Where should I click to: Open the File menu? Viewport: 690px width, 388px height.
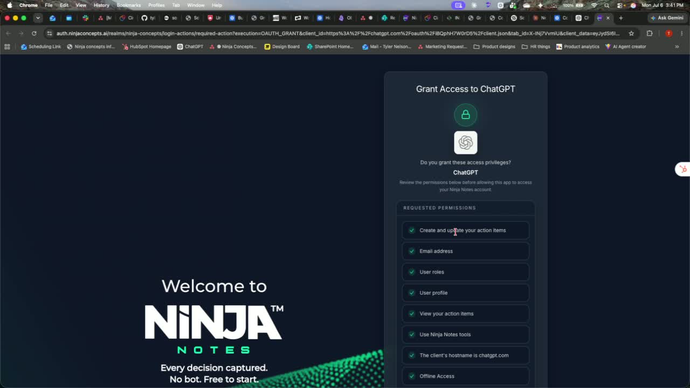(x=49, y=5)
